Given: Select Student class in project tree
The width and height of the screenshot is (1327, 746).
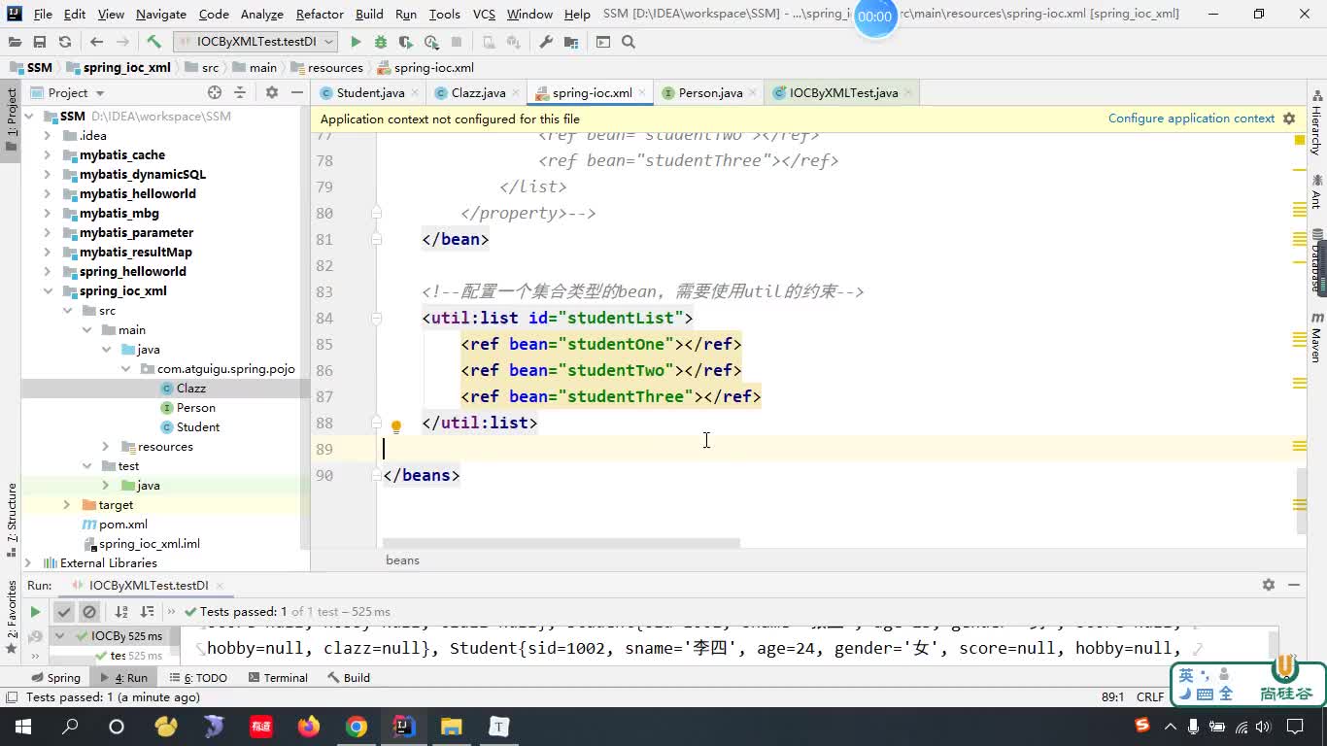Looking at the screenshot, I should [x=198, y=427].
